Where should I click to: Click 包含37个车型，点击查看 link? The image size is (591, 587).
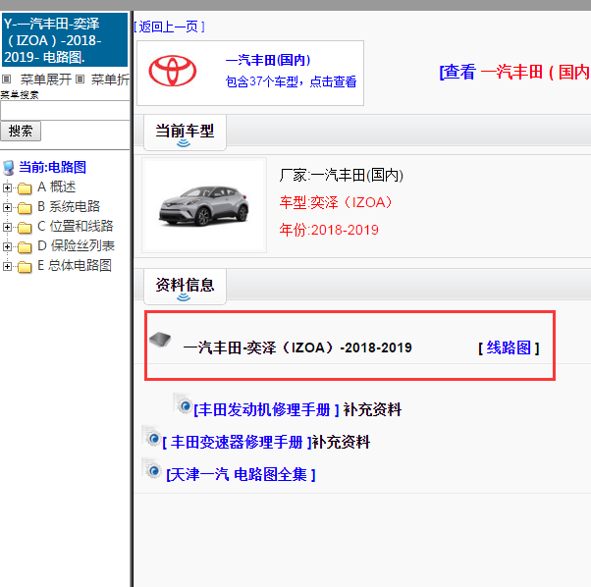click(291, 81)
